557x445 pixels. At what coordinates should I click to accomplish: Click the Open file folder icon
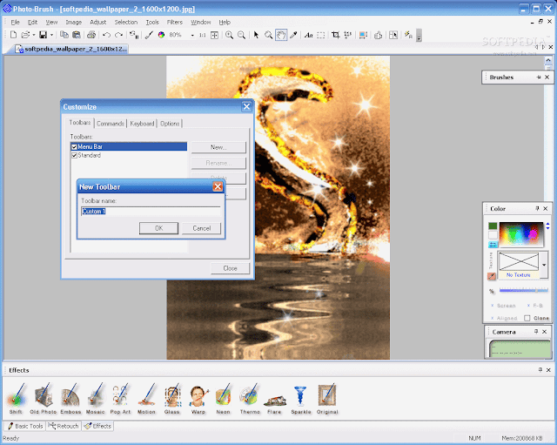click(25, 35)
